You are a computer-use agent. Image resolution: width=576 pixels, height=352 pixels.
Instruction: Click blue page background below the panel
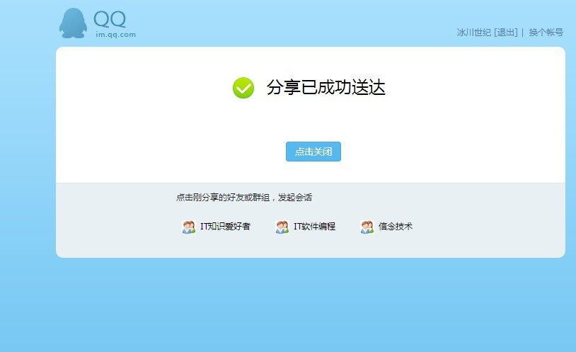click(283, 305)
